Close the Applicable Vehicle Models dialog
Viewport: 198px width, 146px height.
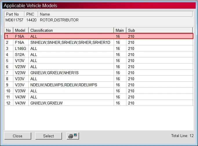click(x=18, y=136)
